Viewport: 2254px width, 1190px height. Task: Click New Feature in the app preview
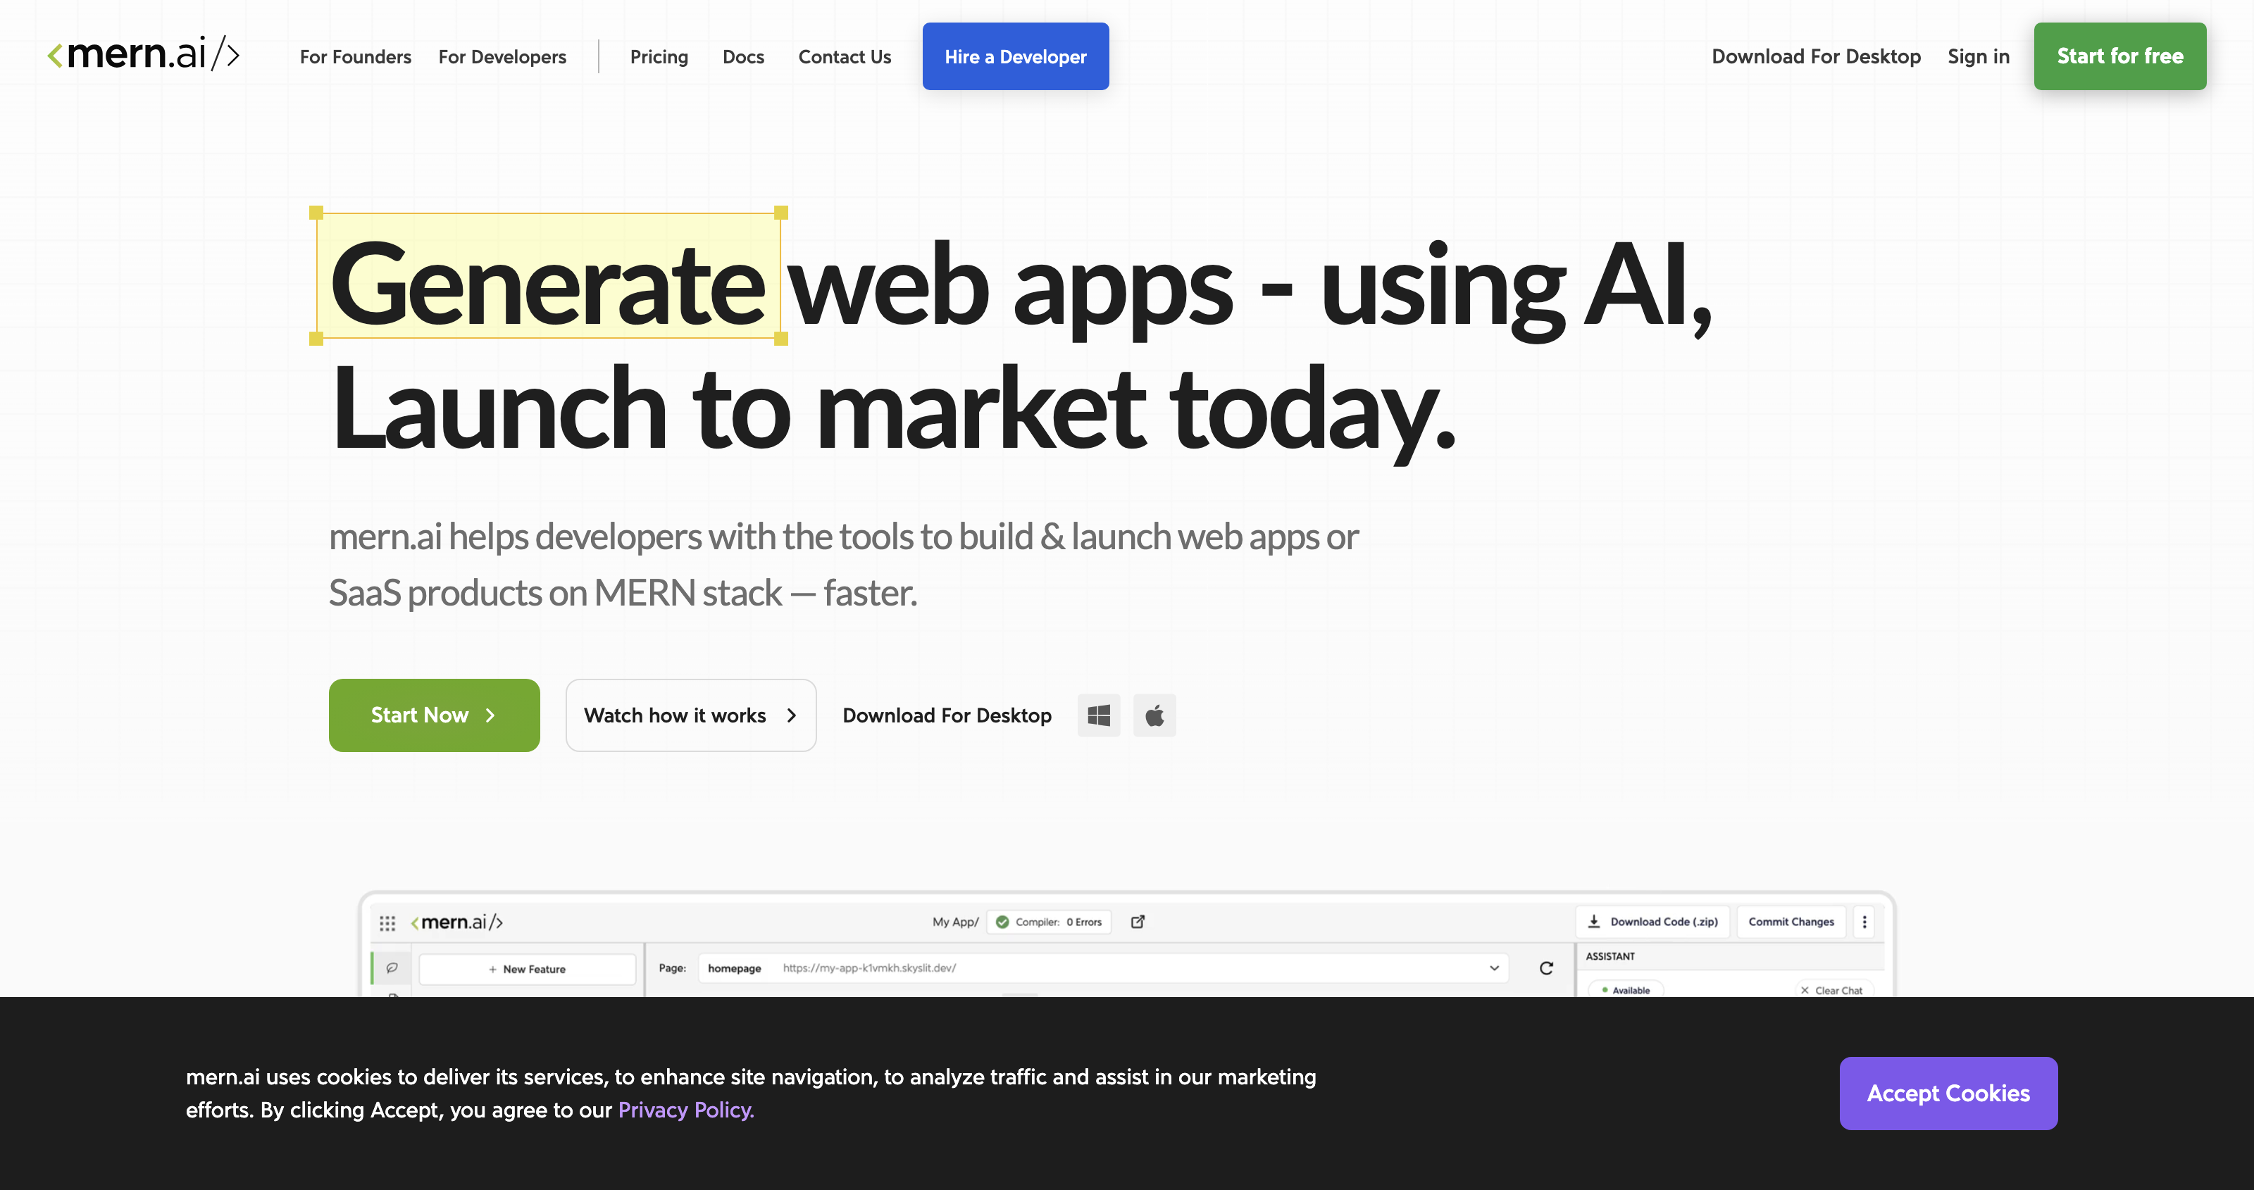tap(527, 969)
